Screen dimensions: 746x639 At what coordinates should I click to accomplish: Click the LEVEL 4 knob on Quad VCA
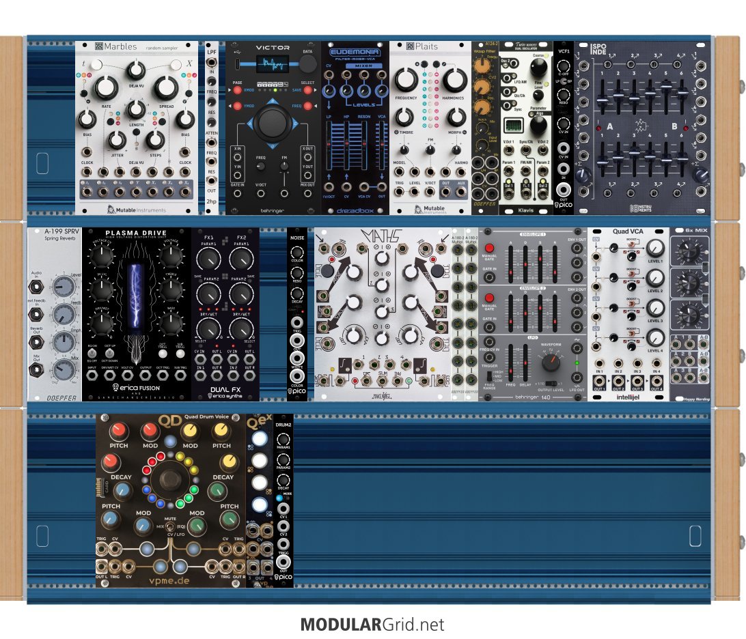click(x=654, y=338)
